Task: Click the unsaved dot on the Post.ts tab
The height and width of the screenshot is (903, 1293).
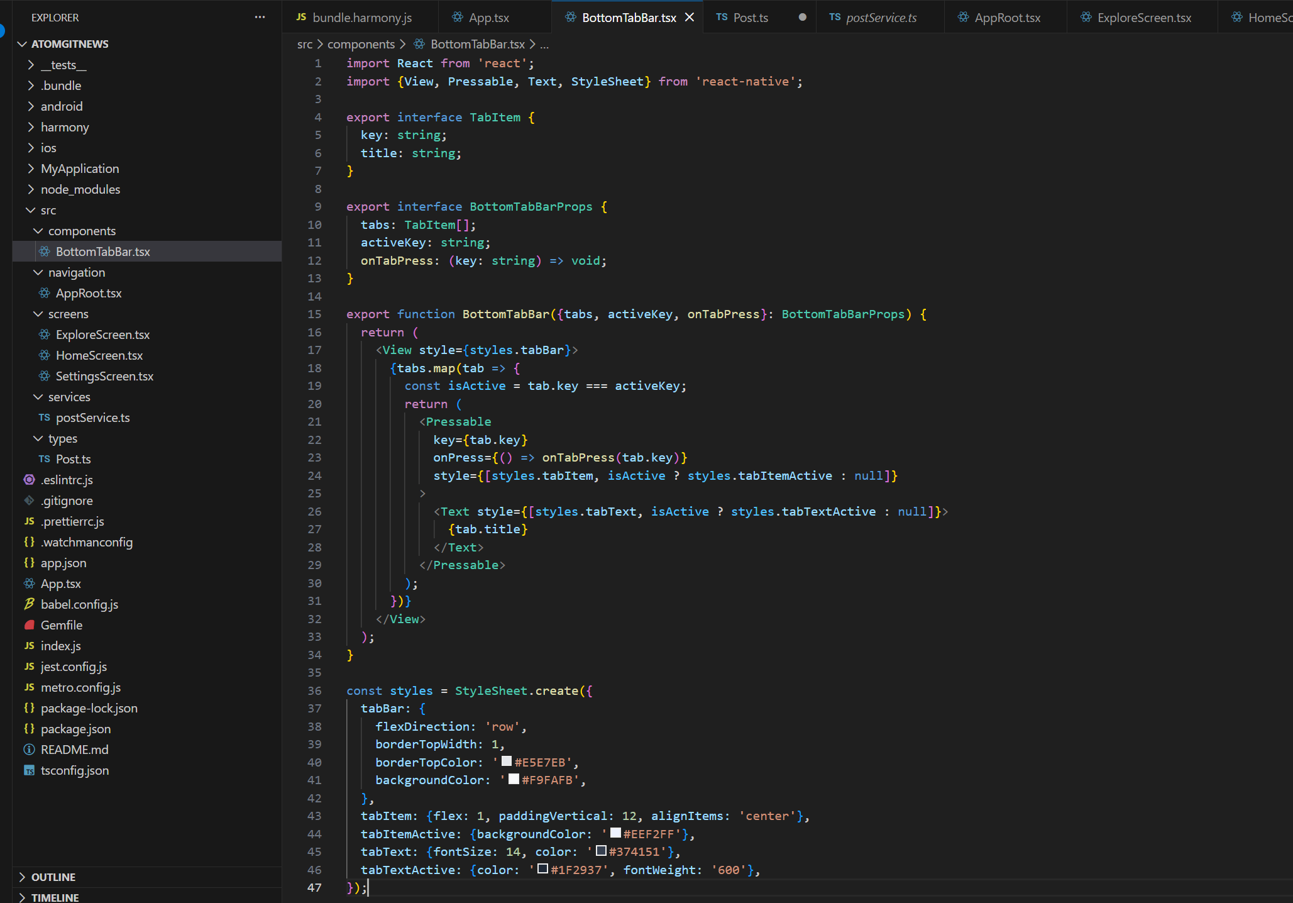Action: pyautogui.click(x=802, y=18)
